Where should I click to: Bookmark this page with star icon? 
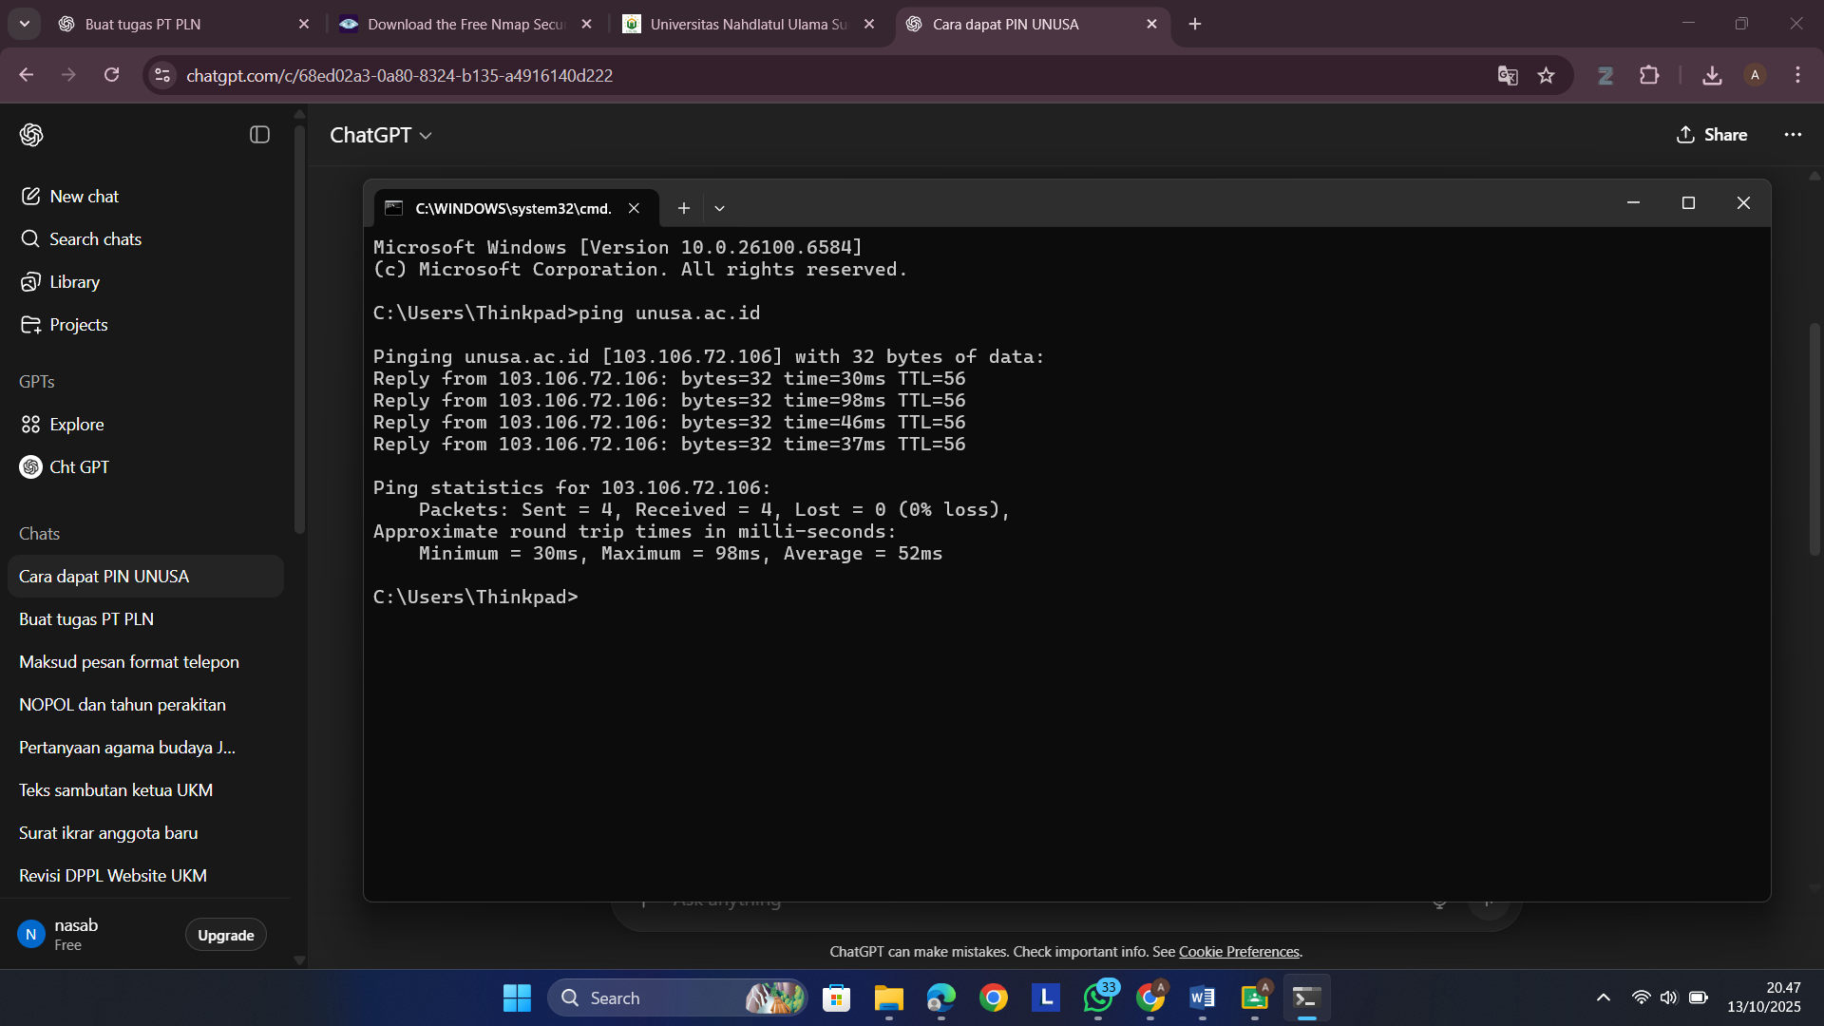[1547, 76]
